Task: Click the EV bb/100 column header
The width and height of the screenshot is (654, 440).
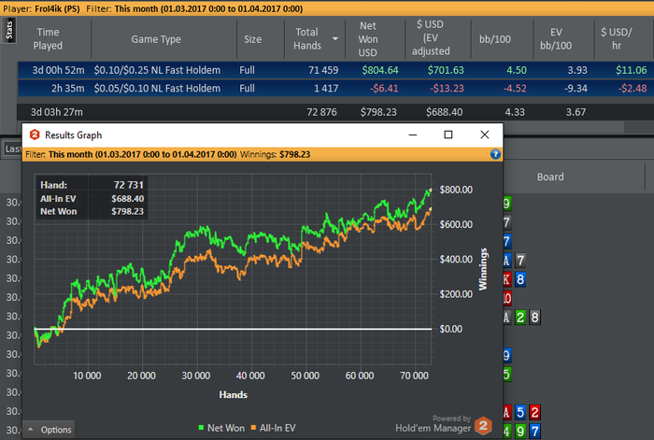Action: [556, 39]
